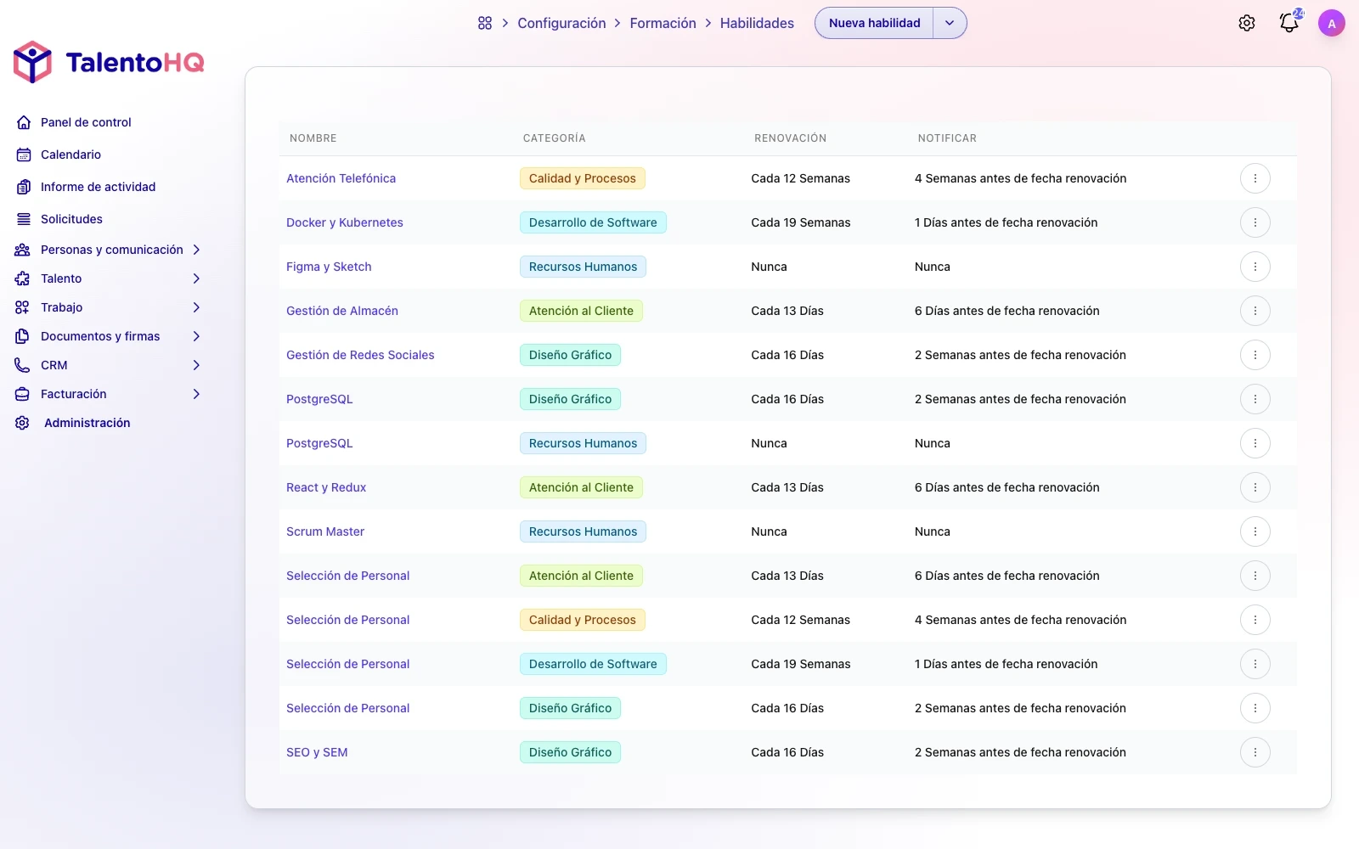This screenshot has width=1359, height=849.
Task: Open options for Gestión de Redes Sociales link
Action: [1255, 355]
